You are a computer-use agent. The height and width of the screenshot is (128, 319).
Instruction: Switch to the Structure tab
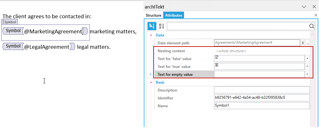click(154, 15)
